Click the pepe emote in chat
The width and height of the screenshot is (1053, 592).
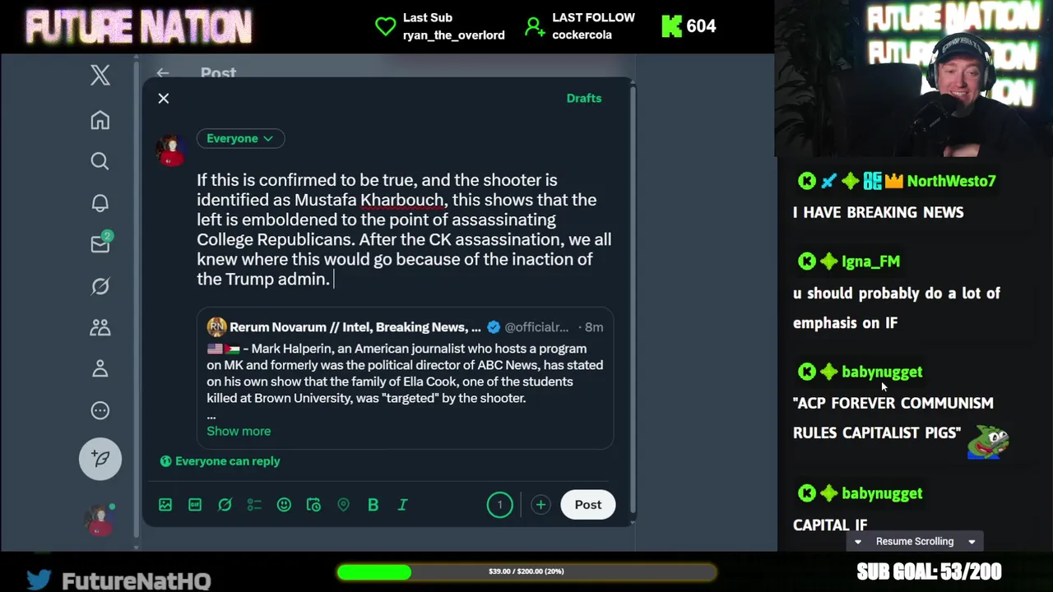988,441
